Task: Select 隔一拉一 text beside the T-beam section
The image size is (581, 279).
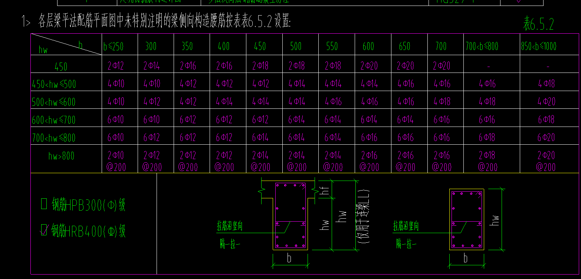Action: coord(230,244)
